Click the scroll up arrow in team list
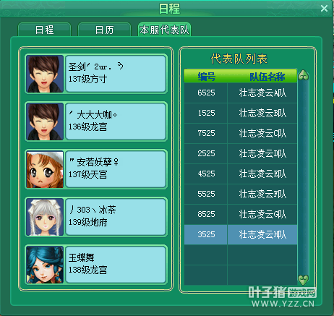Image resolution: width=334 pixels, height=316 pixels. click(x=304, y=75)
